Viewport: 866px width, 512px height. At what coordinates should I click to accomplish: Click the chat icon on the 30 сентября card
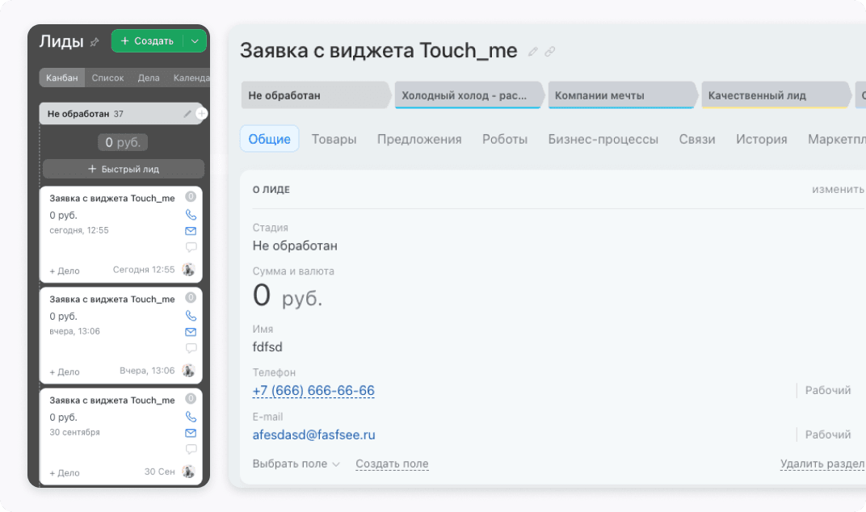pyautogui.click(x=191, y=449)
